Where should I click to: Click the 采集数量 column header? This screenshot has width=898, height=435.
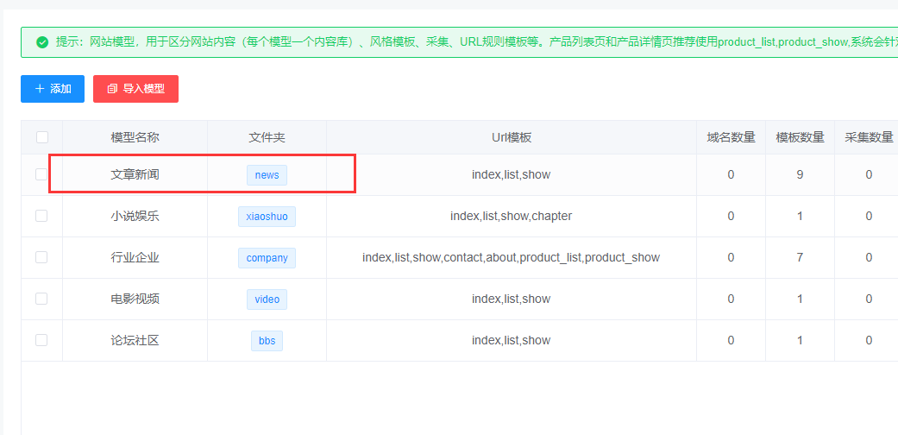(866, 137)
